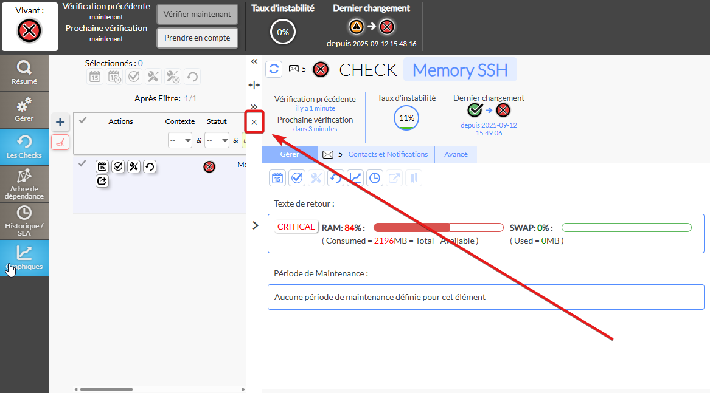Viewport: 710px width, 393px height.
Task: Click the refresh icon beside CHECK title
Action: point(274,69)
